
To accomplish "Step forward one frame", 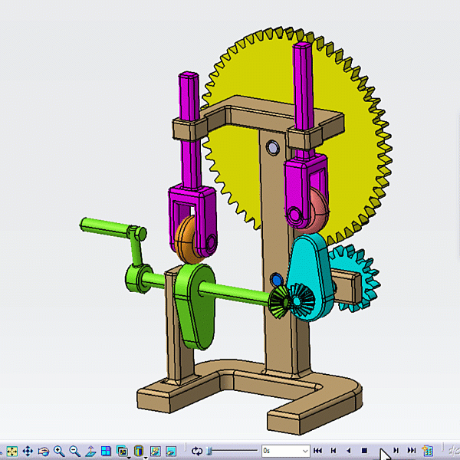I will click(x=396, y=450).
